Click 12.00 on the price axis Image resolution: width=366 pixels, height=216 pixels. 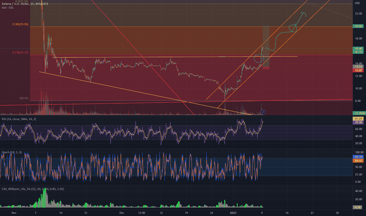pyautogui.click(x=359, y=76)
